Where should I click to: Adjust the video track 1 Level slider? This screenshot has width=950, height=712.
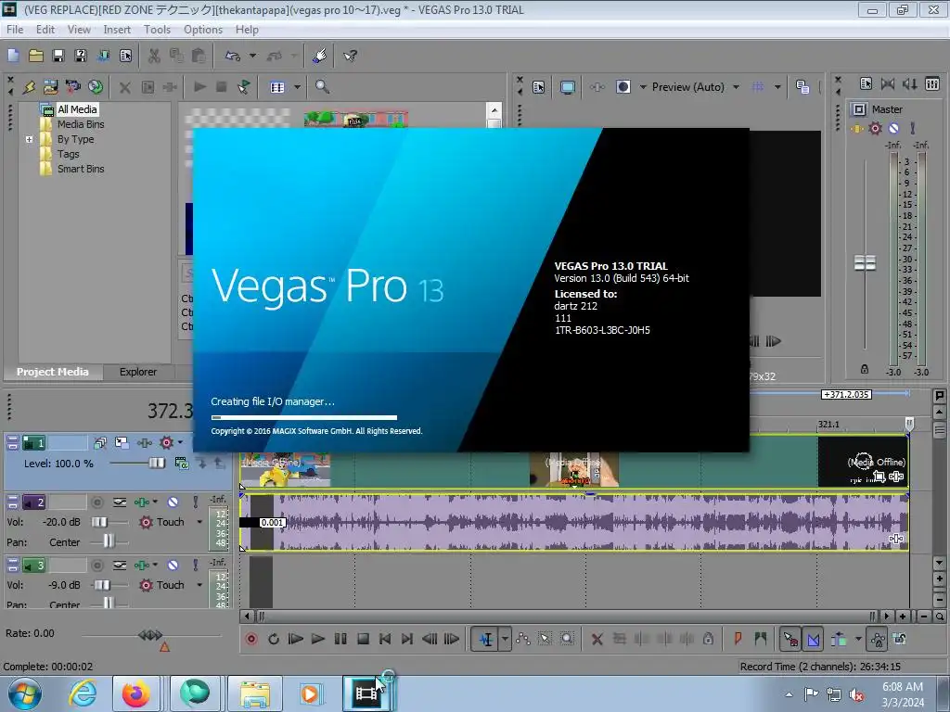(x=156, y=464)
